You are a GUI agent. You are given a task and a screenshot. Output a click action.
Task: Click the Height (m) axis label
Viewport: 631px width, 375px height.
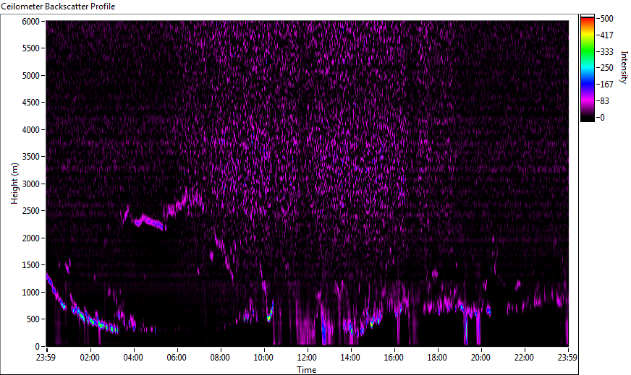pyautogui.click(x=15, y=184)
